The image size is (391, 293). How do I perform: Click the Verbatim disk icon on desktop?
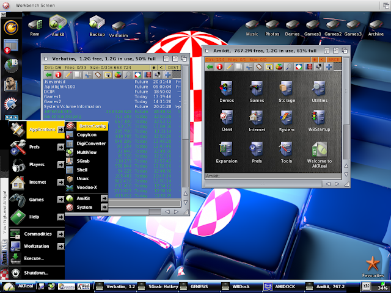pos(119,30)
